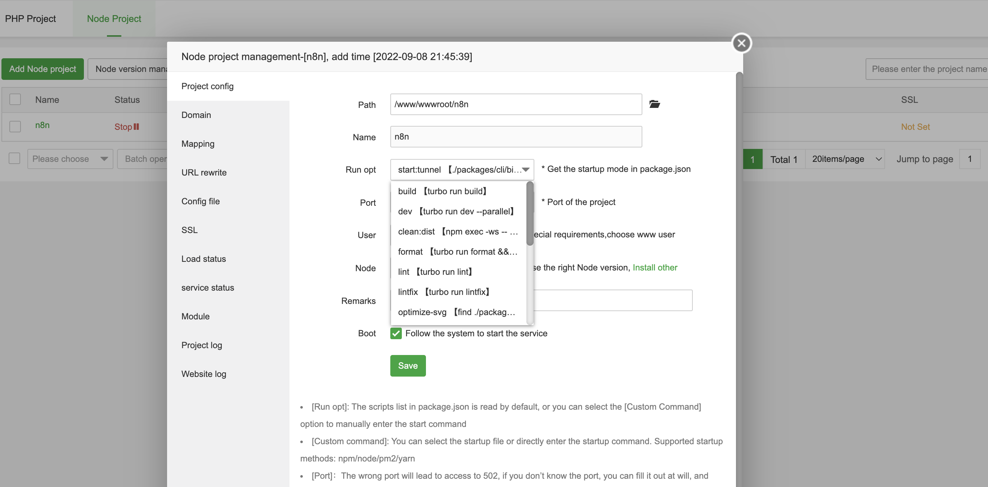Screen dimensions: 988x487
Task: Toggle the Follow the system boot checkbox
Action: pyautogui.click(x=396, y=333)
